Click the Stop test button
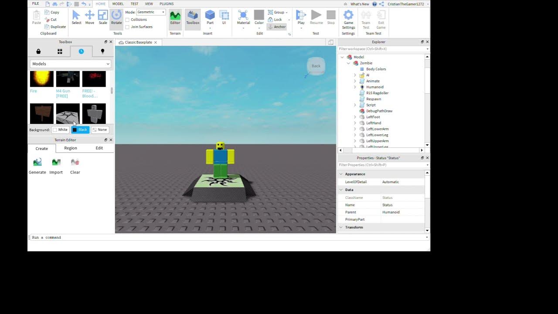The image size is (558, 314). pyautogui.click(x=331, y=17)
